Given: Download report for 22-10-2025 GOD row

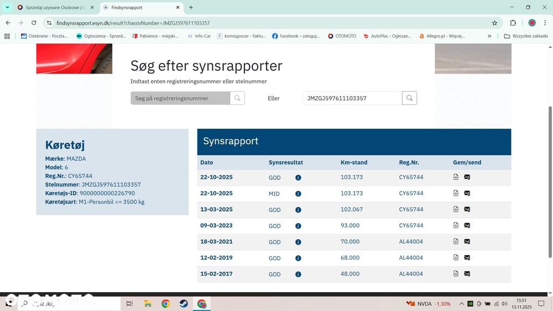Looking at the screenshot, I should pos(456,177).
